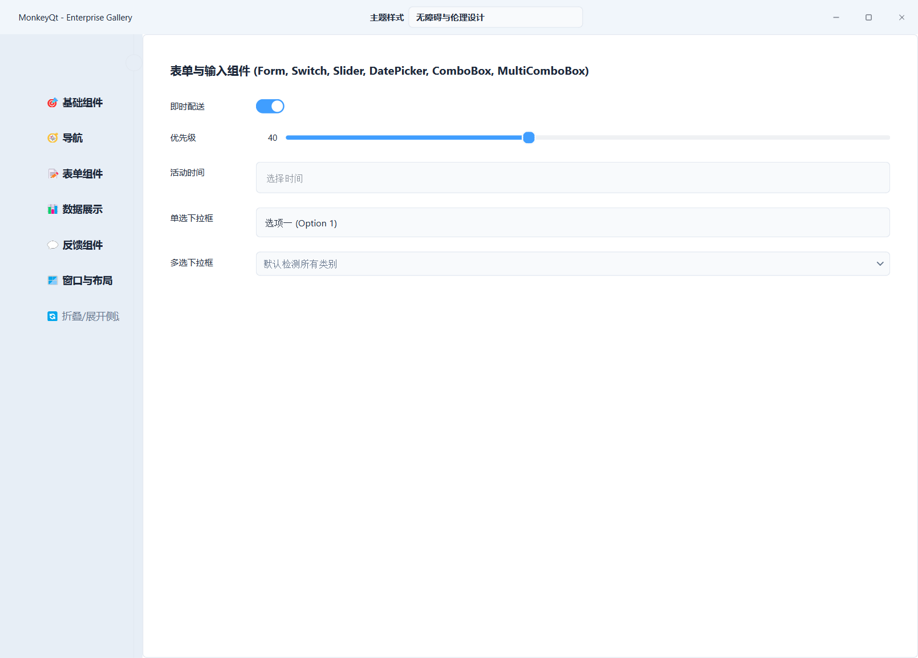Screen dimensions: 918x658
Task: Click the 主题样式 label
Action: tap(387, 18)
